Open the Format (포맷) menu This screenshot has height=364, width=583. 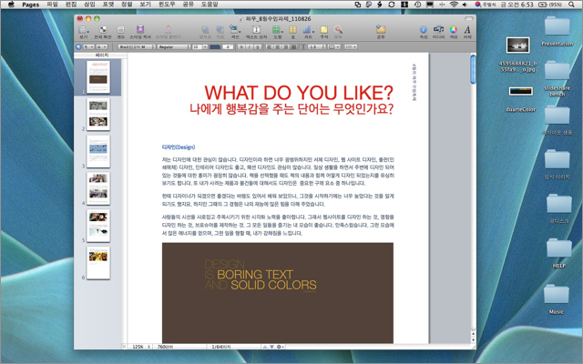108,5
